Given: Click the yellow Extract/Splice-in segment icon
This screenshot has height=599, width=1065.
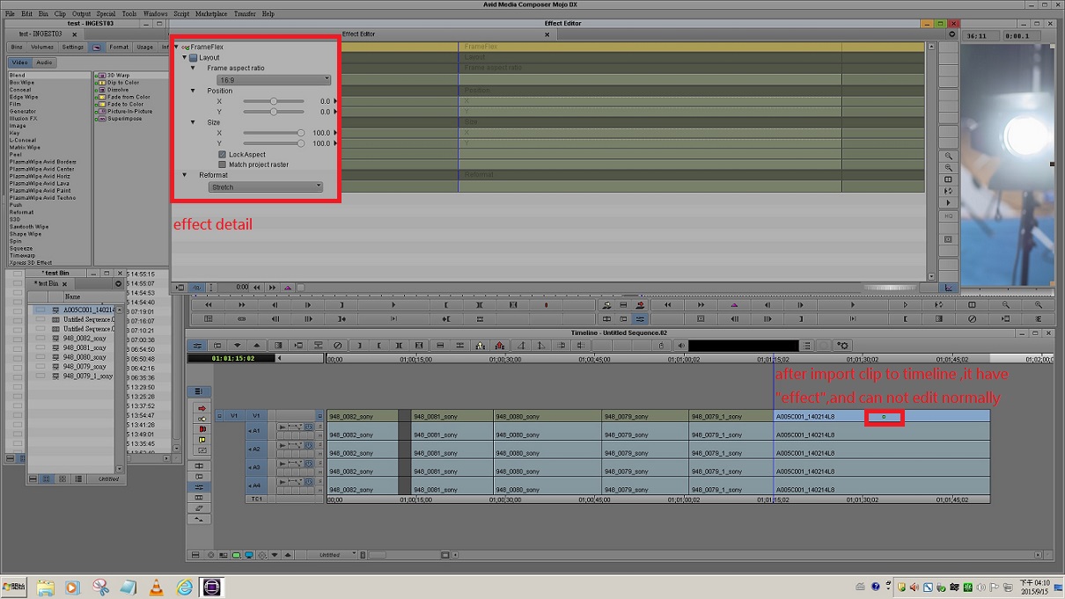Looking at the screenshot, I should [202, 440].
